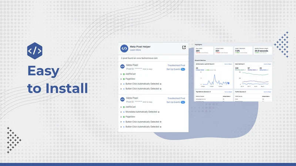This screenshot has width=296, height=166.
Task: Click the New Users value 281
Action: [x=198, y=51]
